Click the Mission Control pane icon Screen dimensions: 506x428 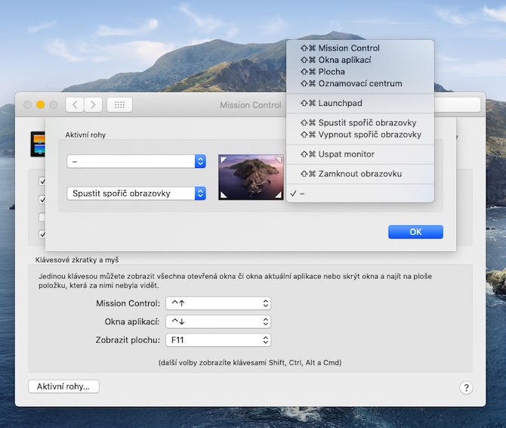38,144
